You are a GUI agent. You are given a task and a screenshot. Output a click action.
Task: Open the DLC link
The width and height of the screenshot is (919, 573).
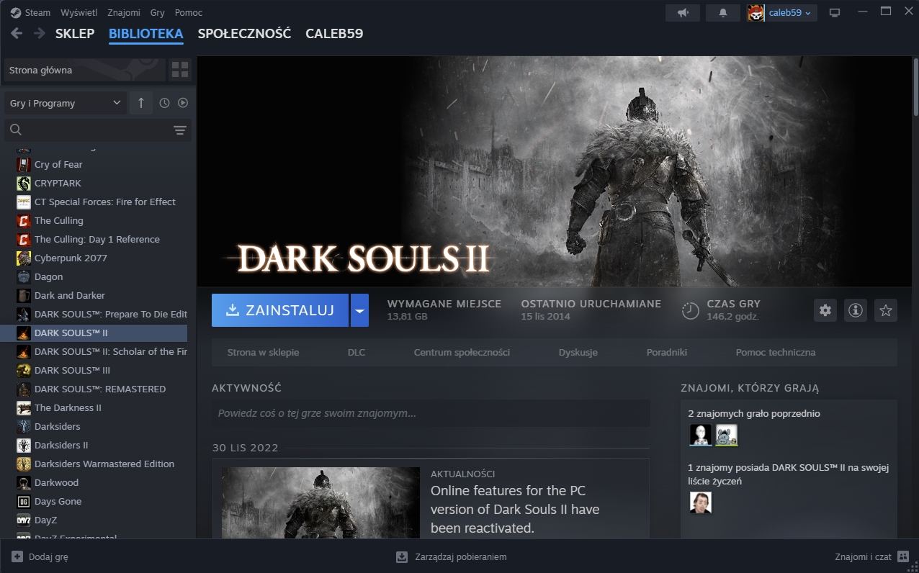click(357, 352)
